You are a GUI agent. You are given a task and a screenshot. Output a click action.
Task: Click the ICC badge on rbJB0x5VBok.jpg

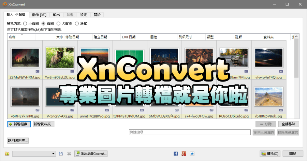[281, 110]
